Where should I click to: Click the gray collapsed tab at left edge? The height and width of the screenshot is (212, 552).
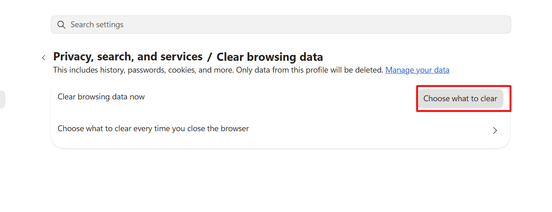click(2, 99)
